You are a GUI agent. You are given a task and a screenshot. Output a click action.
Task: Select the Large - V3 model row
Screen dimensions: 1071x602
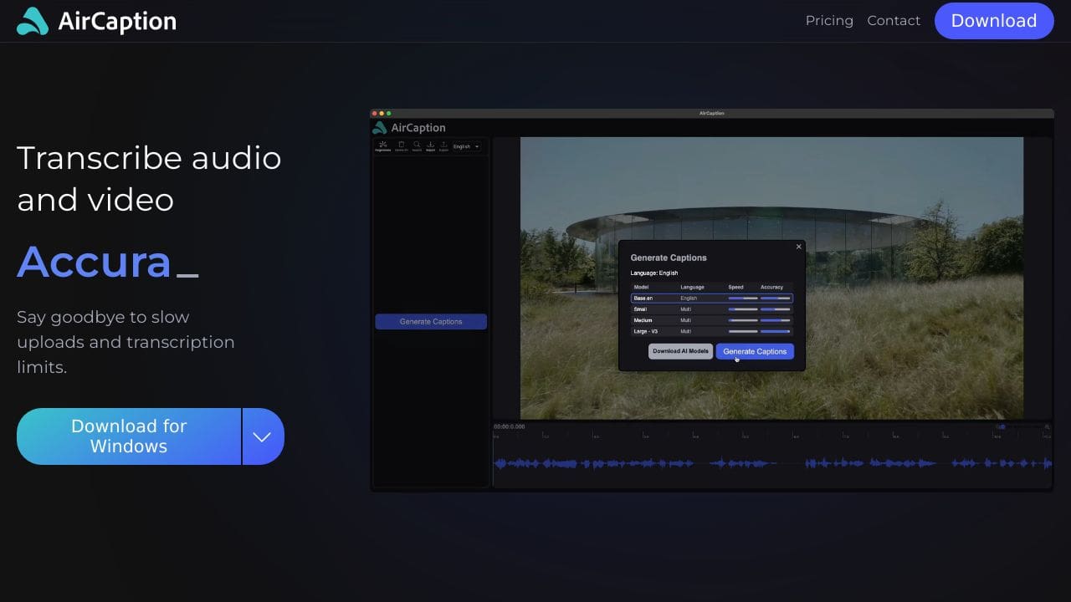pos(711,331)
